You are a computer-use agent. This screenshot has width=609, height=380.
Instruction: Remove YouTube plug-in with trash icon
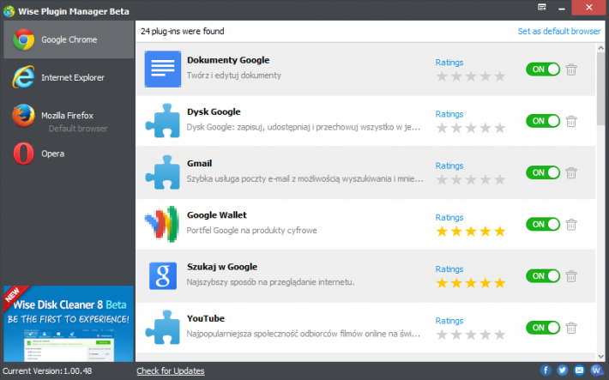click(571, 328)
